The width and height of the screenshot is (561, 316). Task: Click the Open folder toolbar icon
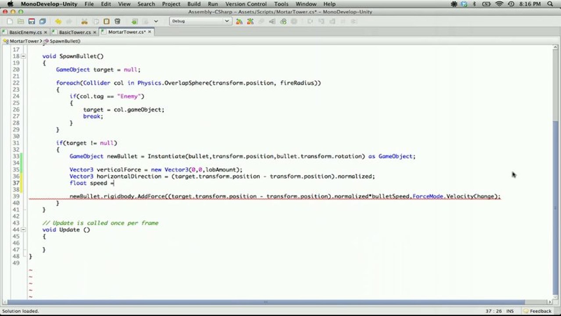pyautogui.click(x=21, y=21)
